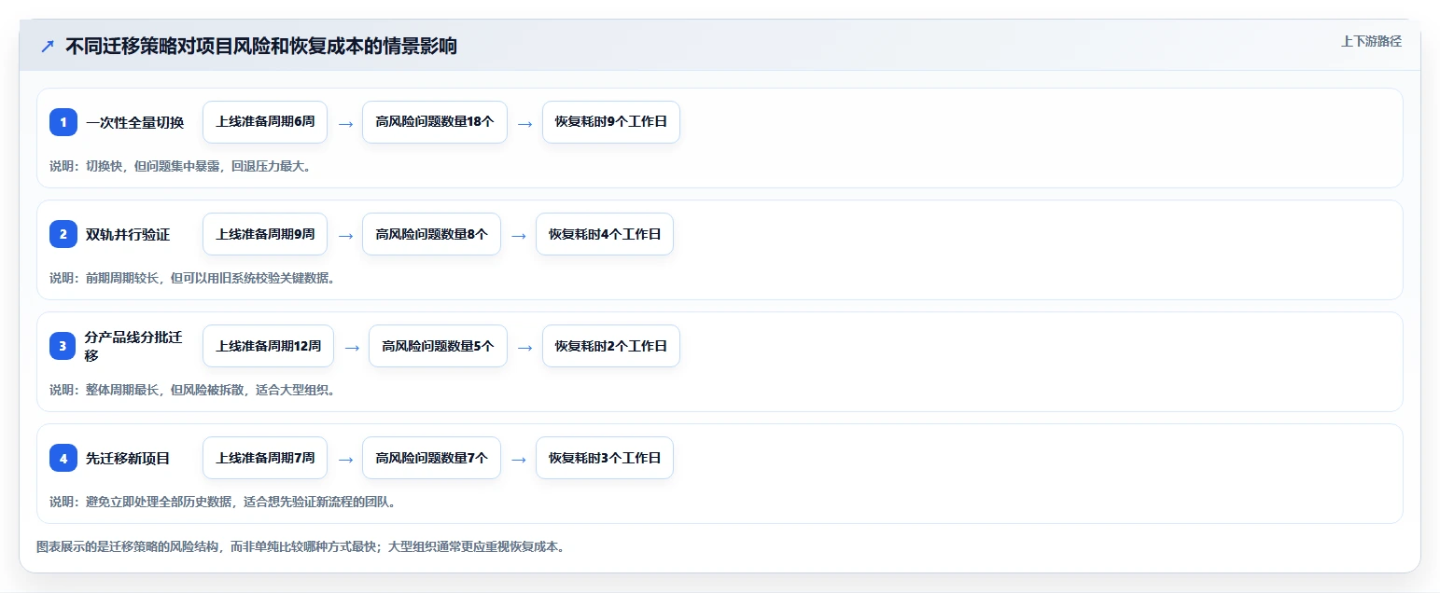Click the 恢复耗时2个工作日 box
This screenshot has height=593, width=1440.
[611, 346]
